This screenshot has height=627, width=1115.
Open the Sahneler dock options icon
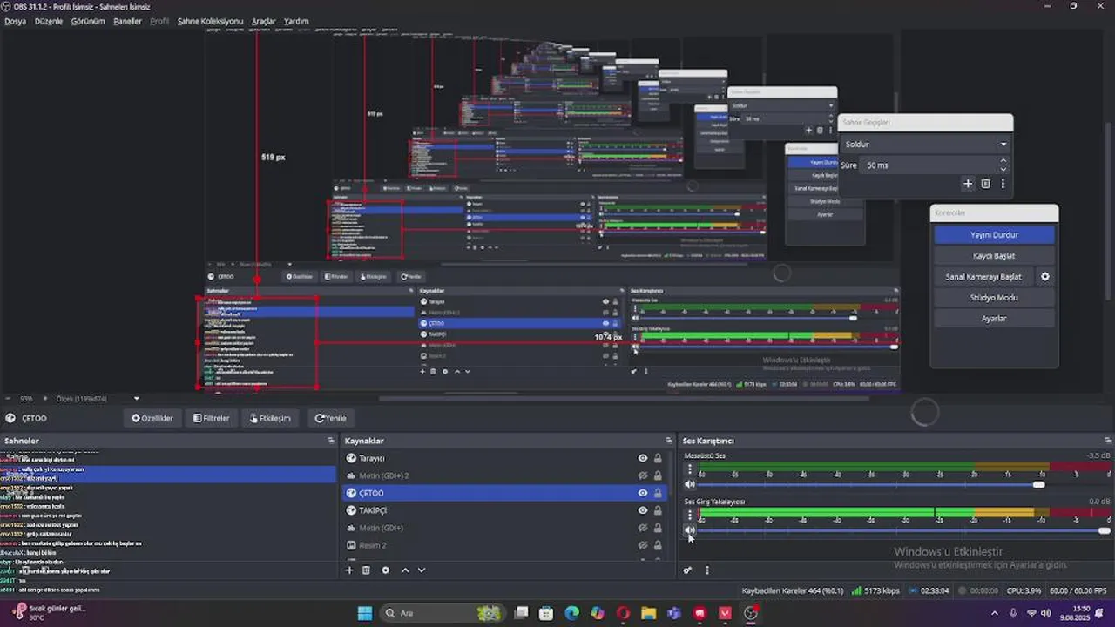coord(331,441)
